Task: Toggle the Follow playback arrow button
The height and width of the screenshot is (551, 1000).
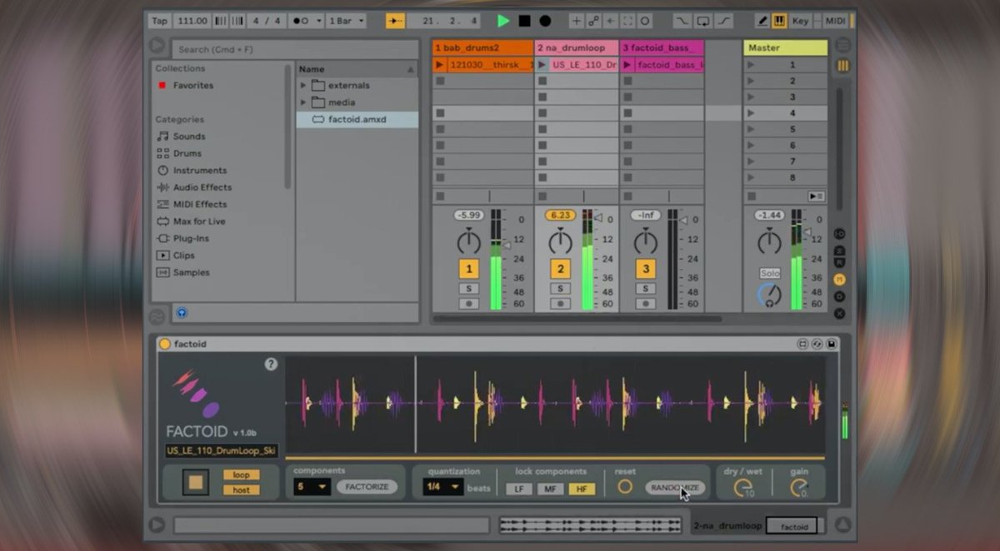Action: click(x=395, y=21)
